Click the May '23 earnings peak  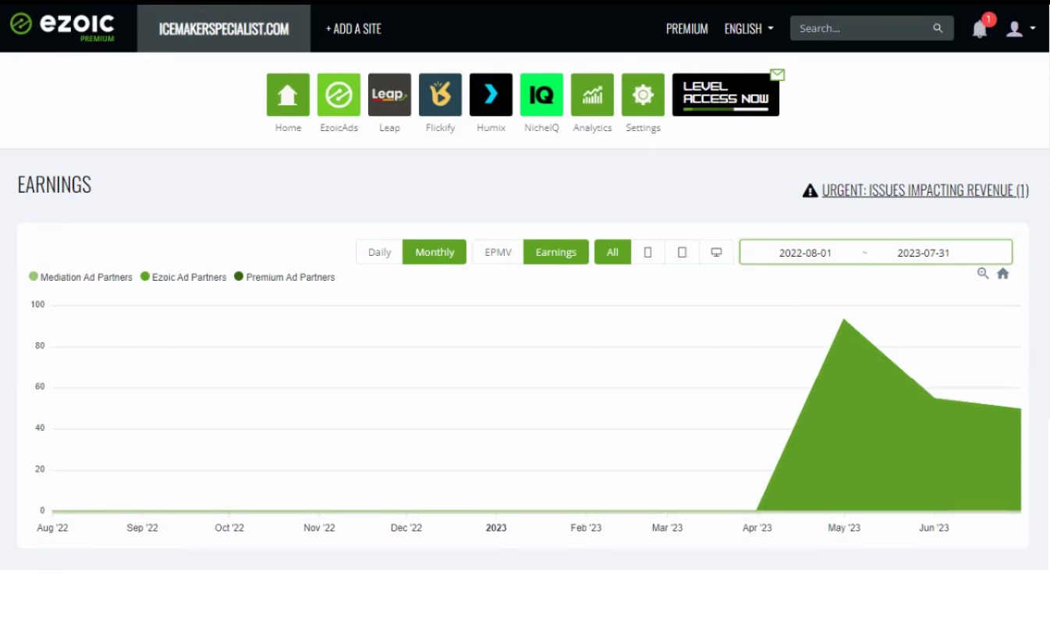coord(844,320)
